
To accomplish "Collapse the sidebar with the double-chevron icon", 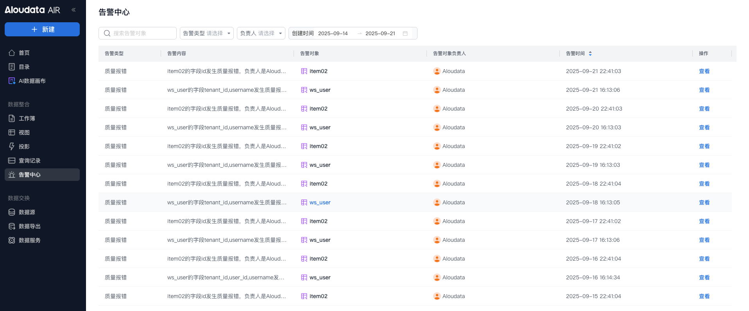I will click(73, 10).
